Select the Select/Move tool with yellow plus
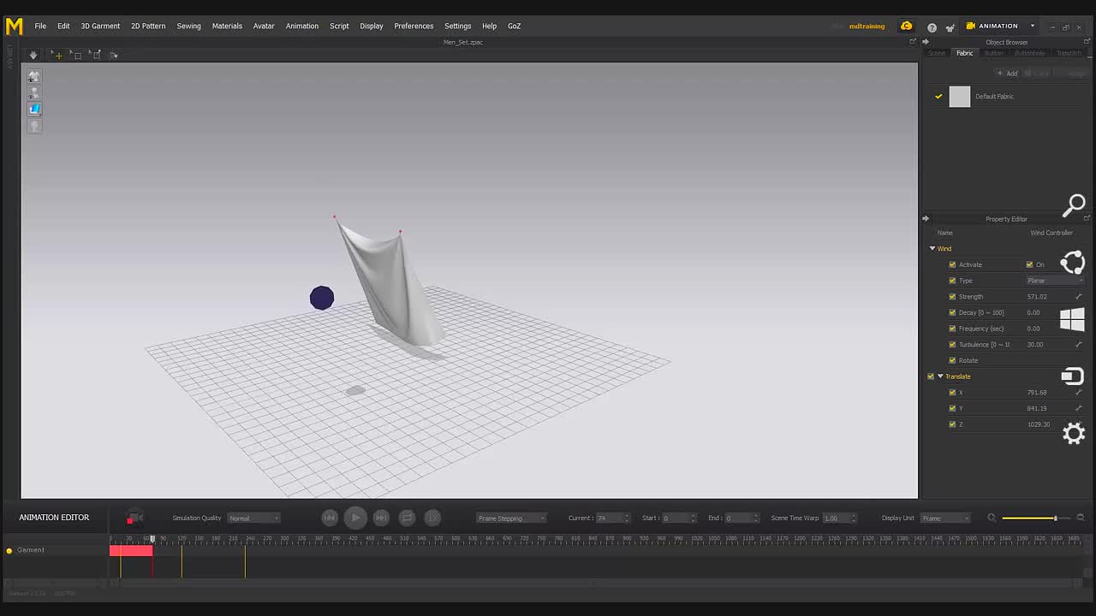 click(x=57, y=55)
